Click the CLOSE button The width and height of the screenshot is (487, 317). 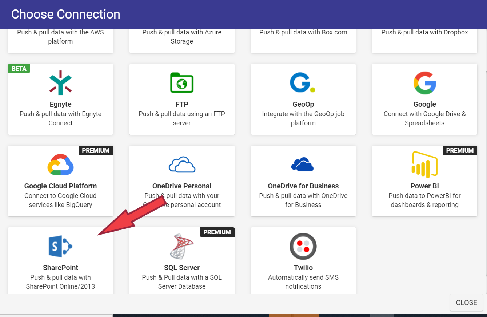[x=466, y=302]
